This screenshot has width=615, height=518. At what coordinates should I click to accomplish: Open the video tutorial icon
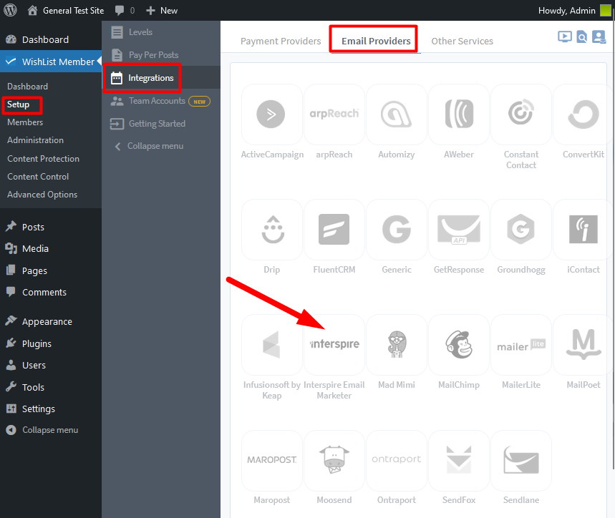(x=564, y=36)
